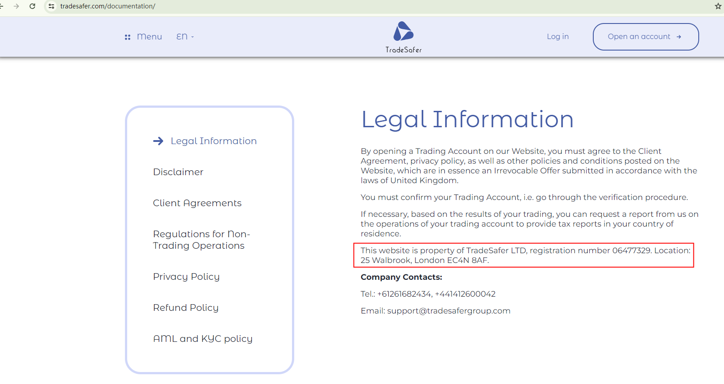Click the address bar URL tradesafer.com/documentation/

108,6
